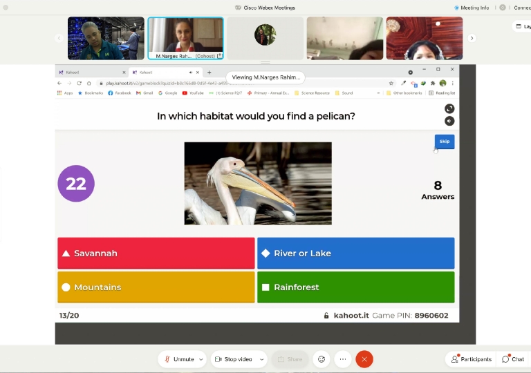
Task: Expand the Sound bookmark folder
Action: 344,93
